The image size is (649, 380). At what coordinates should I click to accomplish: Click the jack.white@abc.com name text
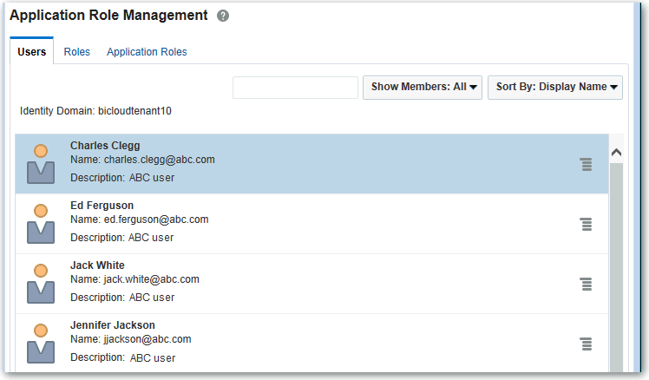[152, 279]
